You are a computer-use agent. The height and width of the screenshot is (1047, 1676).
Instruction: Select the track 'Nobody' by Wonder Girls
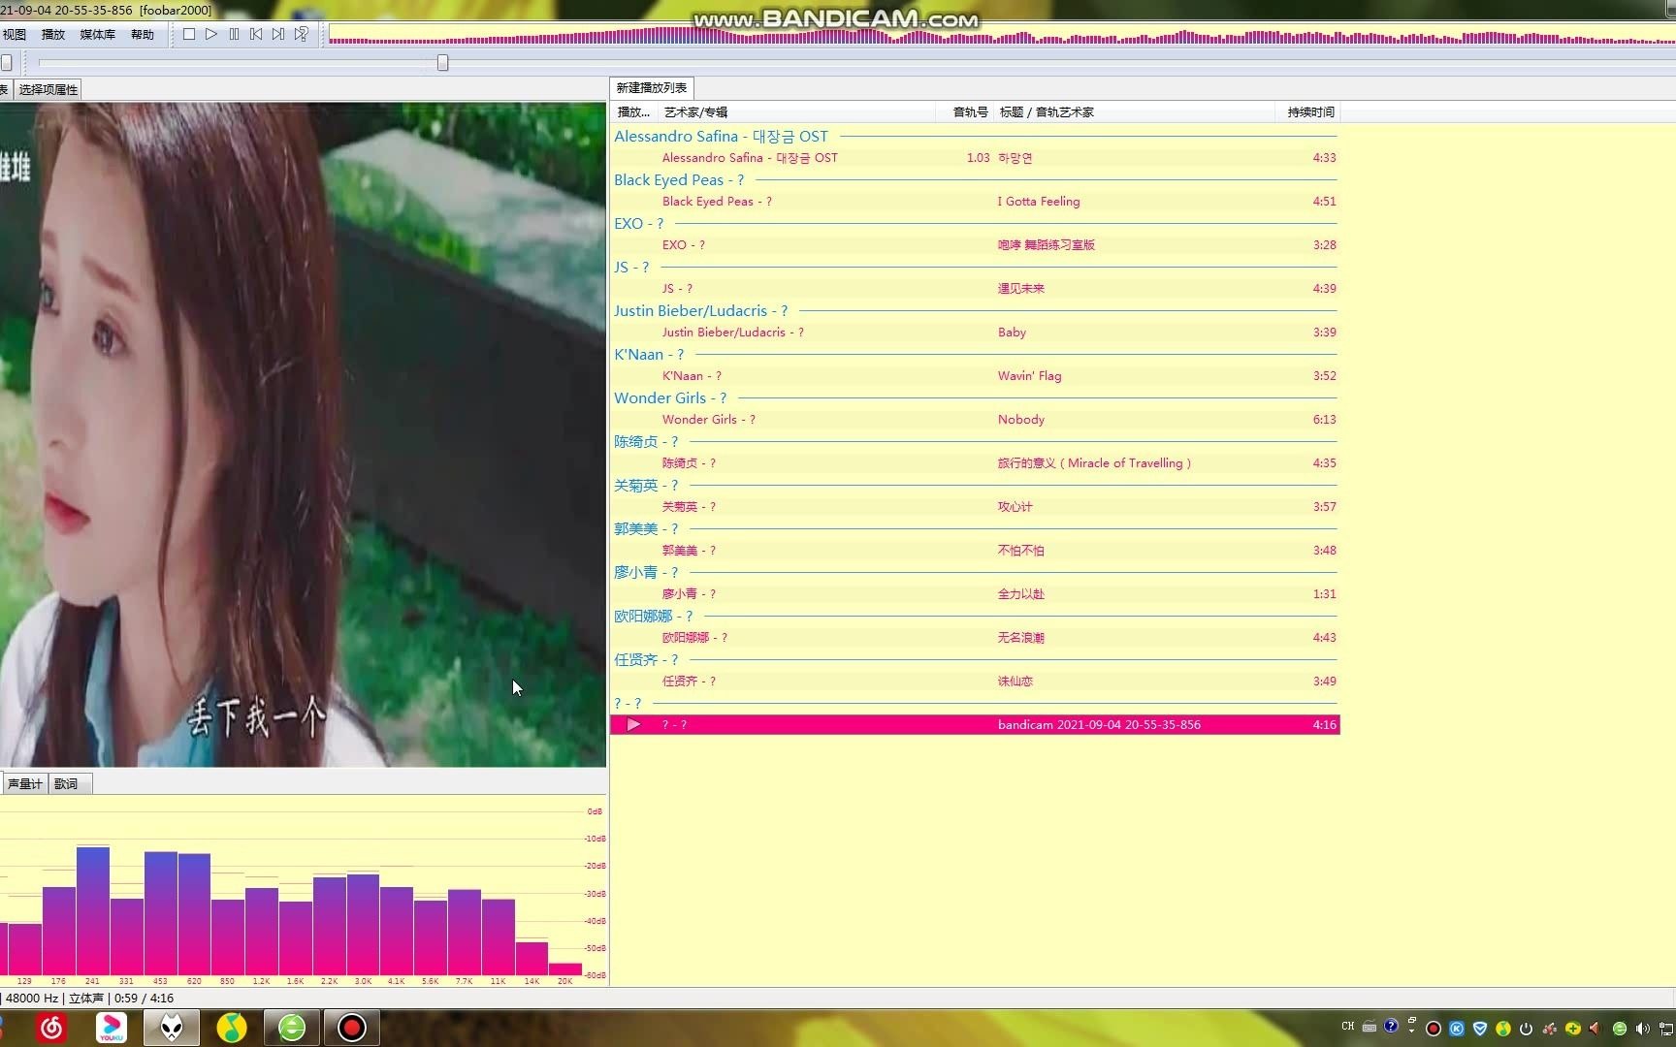[x=975, y=420]
